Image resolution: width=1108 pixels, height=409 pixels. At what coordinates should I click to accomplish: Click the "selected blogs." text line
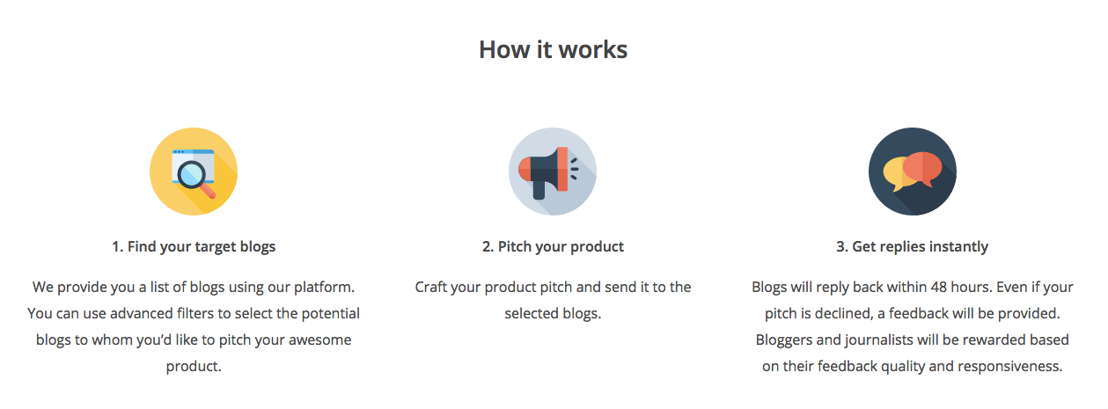[553, 313]
